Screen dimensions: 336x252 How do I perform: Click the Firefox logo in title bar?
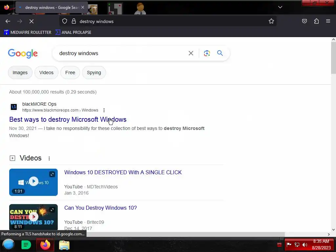7,7
